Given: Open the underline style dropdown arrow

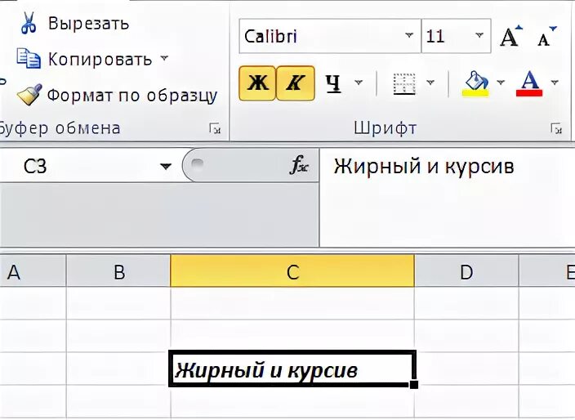Looking at the screenshot, I should (x=359, y=83).
